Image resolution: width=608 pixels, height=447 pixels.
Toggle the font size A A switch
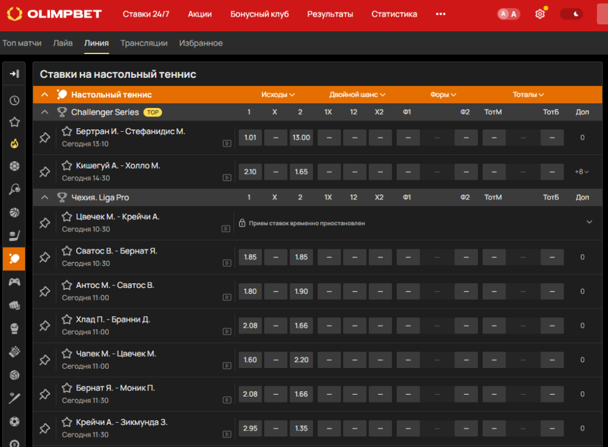tap(508, 14)
